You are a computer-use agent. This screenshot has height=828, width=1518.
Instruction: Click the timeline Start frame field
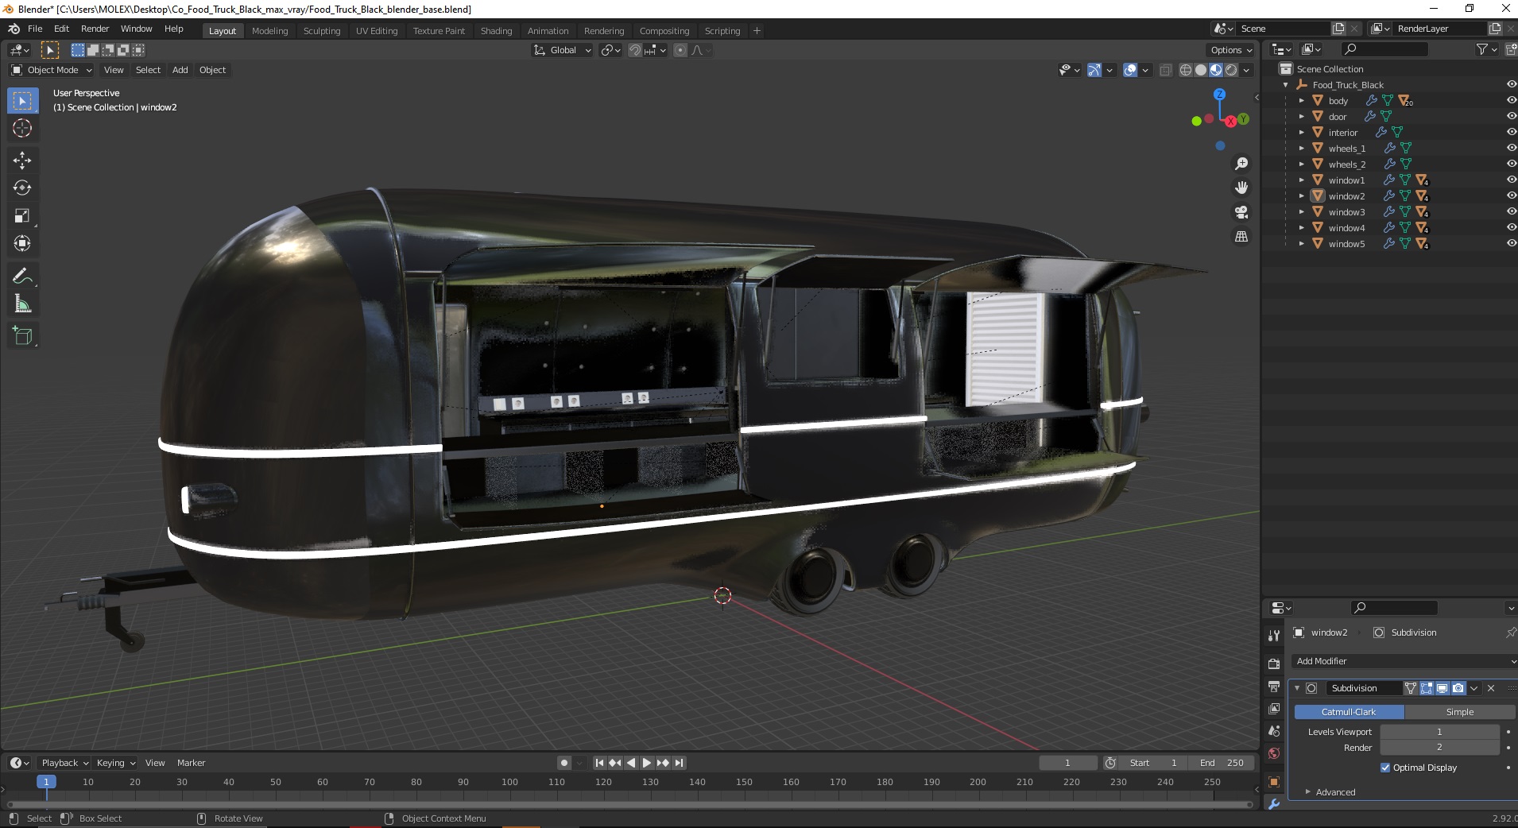point(1153,763)
